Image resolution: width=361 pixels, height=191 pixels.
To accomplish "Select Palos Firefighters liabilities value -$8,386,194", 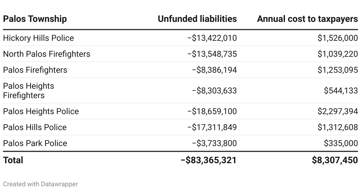I will (214, 70).
